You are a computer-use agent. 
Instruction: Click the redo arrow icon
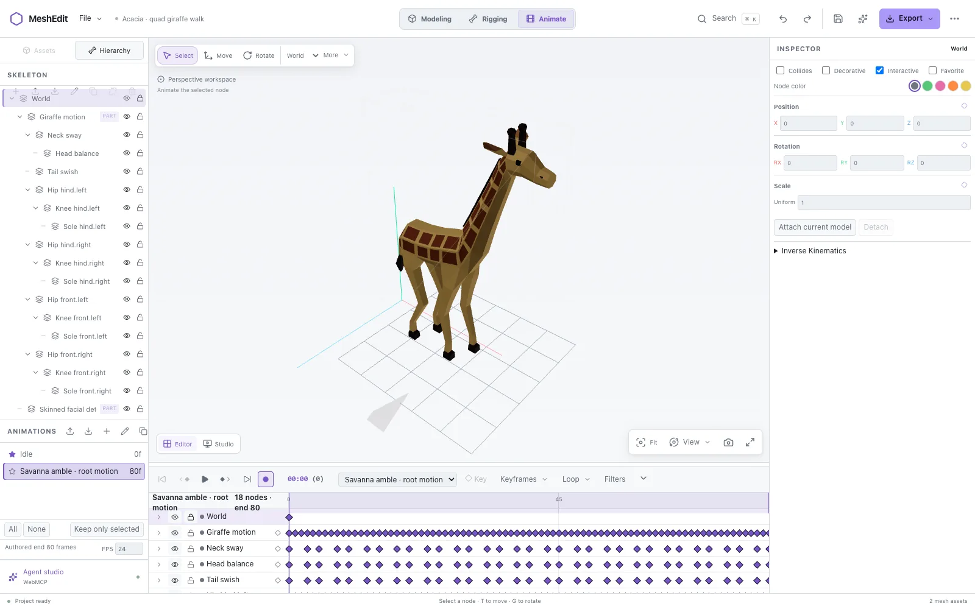click(807, 19)
